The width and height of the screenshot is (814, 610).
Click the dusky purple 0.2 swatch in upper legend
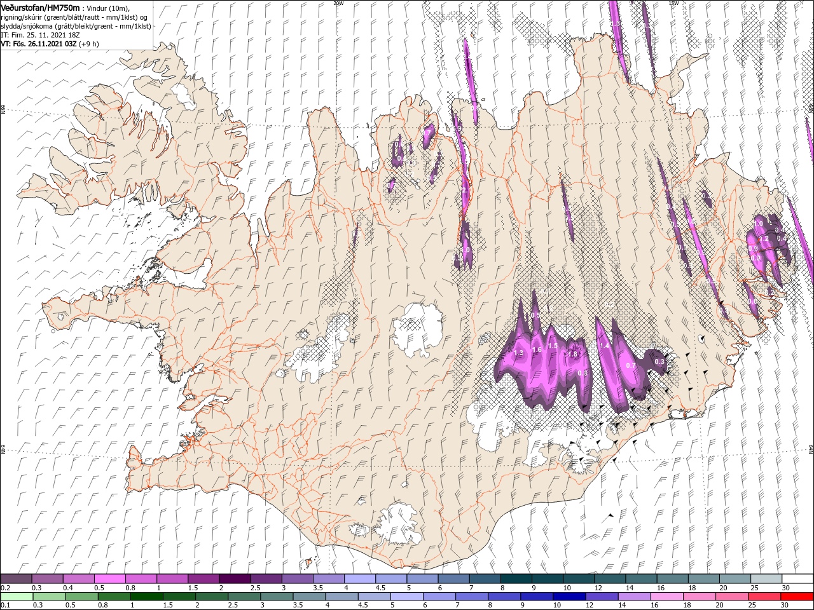[x=17, y=579]
